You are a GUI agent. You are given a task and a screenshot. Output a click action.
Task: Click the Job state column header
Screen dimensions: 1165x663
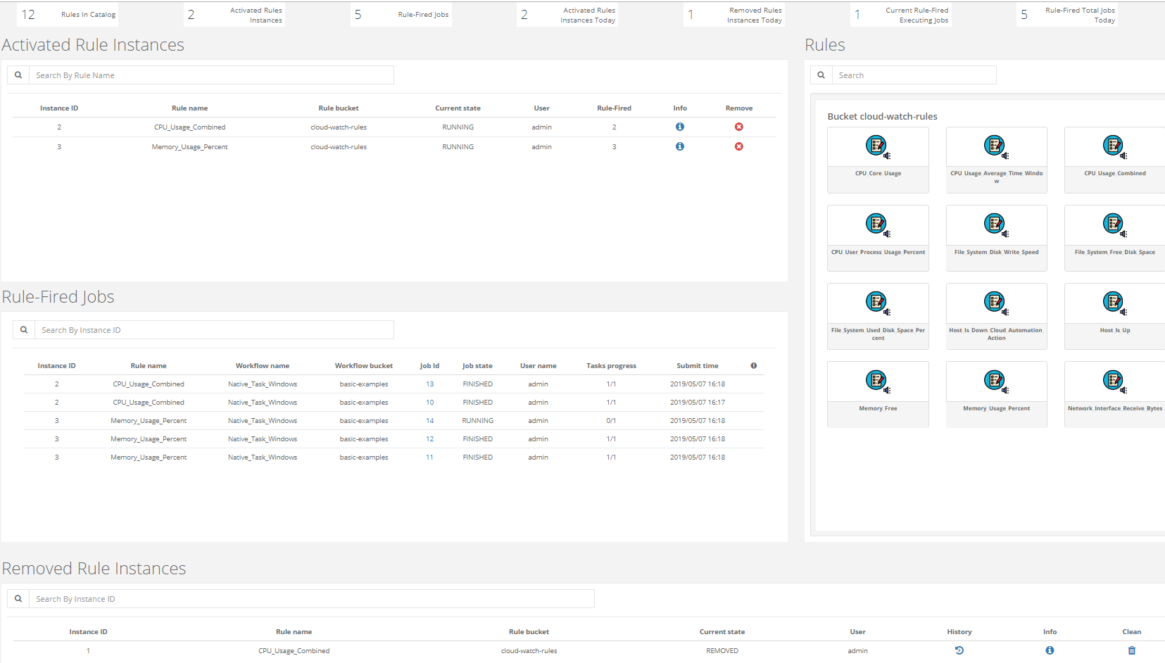pos(477,366)
